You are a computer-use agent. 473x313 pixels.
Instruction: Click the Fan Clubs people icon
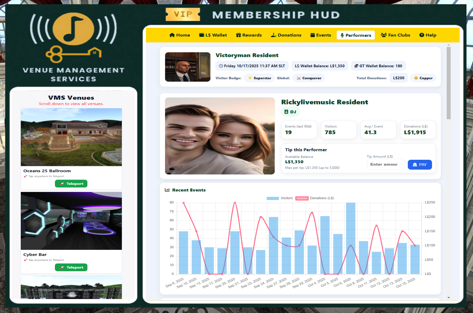tap(384, 35)
